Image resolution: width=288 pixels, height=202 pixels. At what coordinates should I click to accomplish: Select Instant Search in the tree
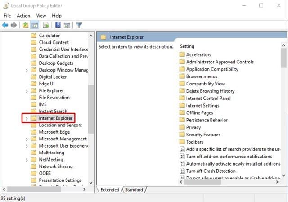coord(53,111)
